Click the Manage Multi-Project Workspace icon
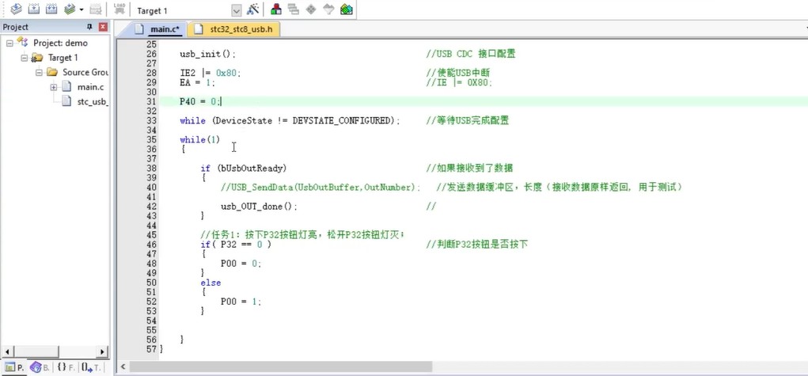 (x=294, y=9)
